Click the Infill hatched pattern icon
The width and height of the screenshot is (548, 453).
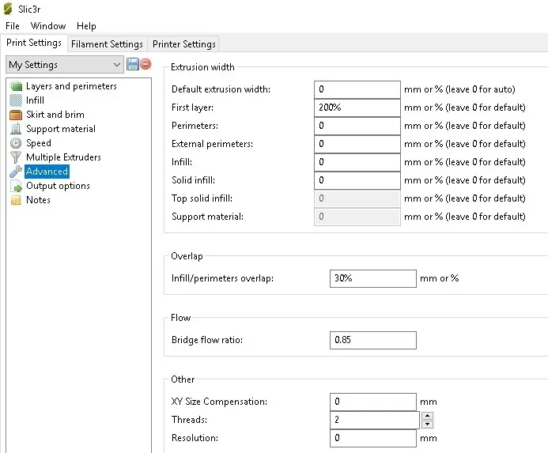16,100
